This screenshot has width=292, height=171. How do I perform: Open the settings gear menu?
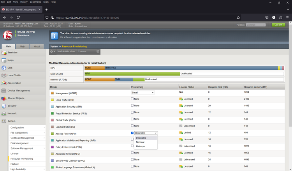(x=52, y=51)
